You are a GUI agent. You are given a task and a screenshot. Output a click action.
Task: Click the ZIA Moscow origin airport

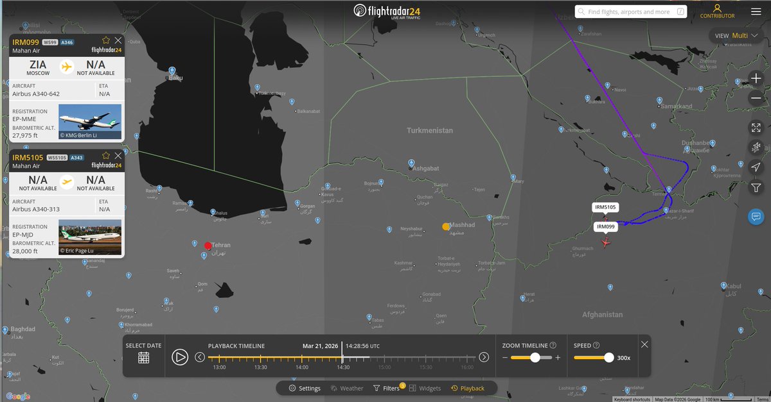(38, 68)
